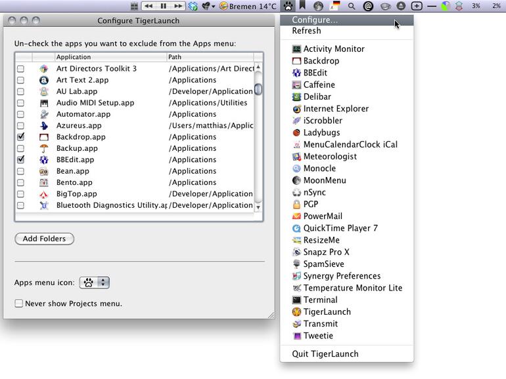Select MenuCalendarClock iCal menu entry
Screen dimensions: 506x379
click(346, 144)
